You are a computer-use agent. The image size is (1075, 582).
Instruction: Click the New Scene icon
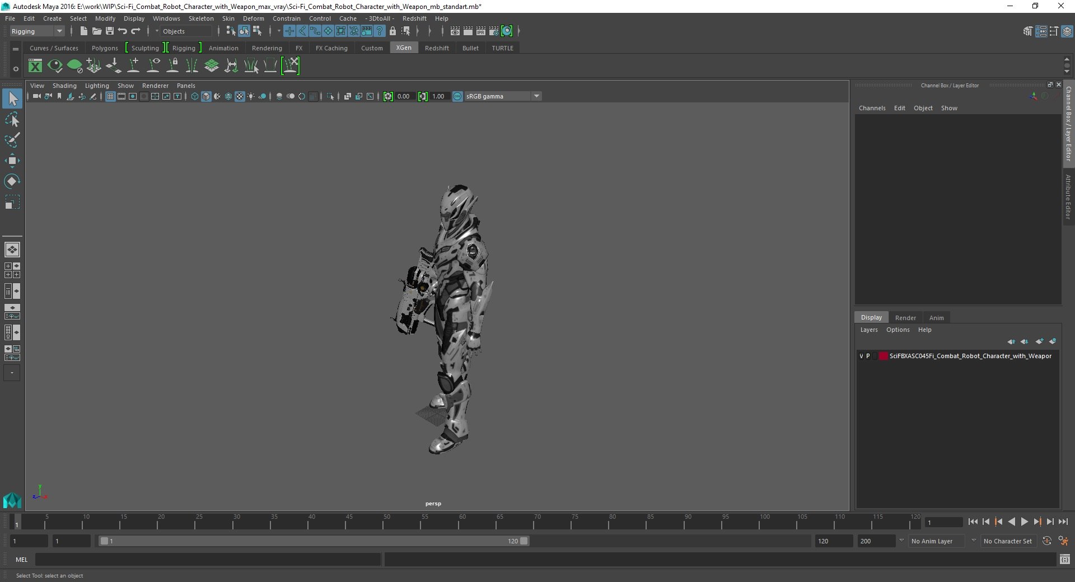[83, 31]
